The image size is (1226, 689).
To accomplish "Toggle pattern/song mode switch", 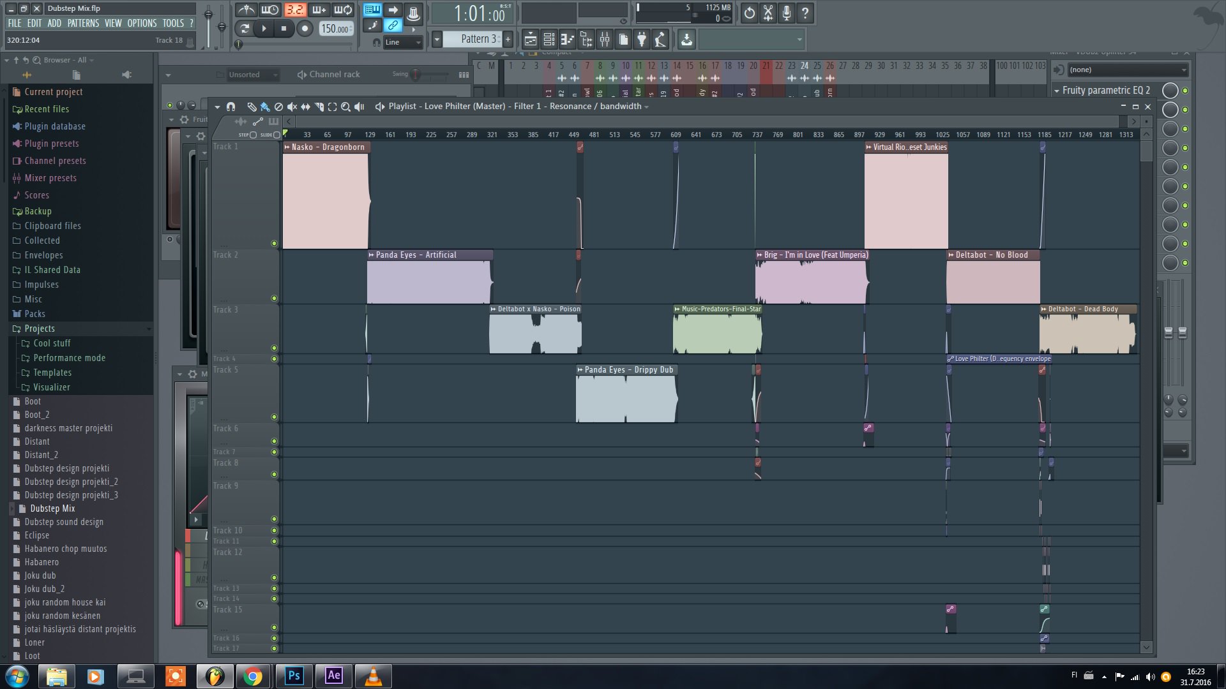I will [x=244, y=28].
